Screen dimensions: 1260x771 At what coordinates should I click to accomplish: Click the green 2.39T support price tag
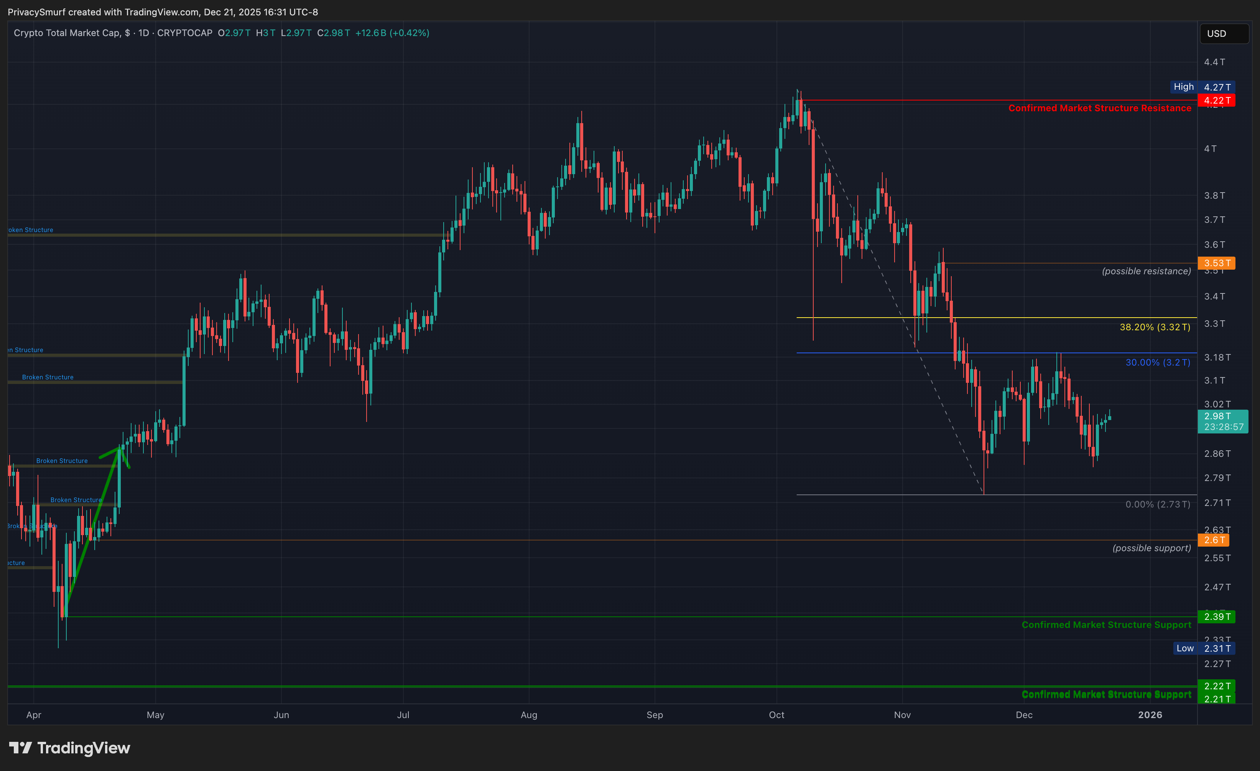(1216, 616)
